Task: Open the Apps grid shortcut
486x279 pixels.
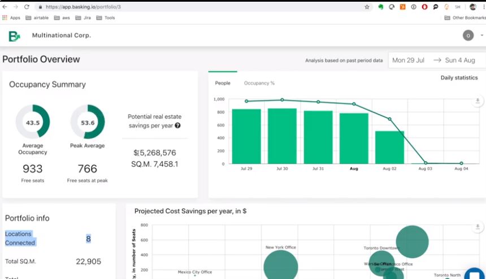Action: [11, 18]
